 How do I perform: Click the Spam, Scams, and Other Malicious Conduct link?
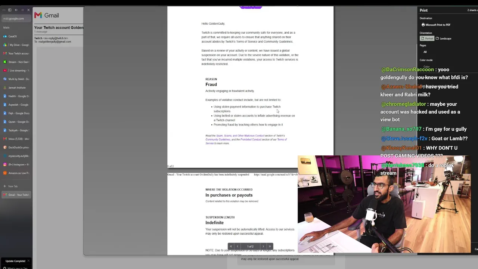240,136
